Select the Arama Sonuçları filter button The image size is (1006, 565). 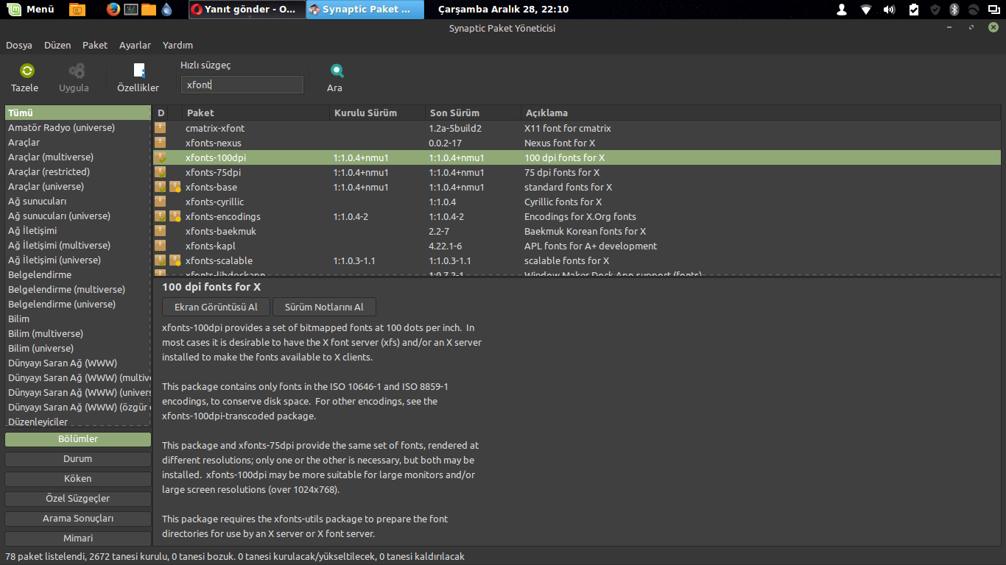78,519
